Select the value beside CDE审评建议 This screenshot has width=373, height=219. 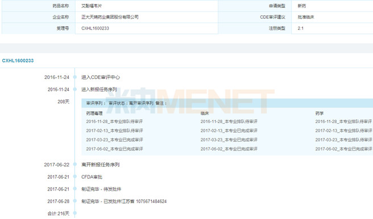point(306,17)
